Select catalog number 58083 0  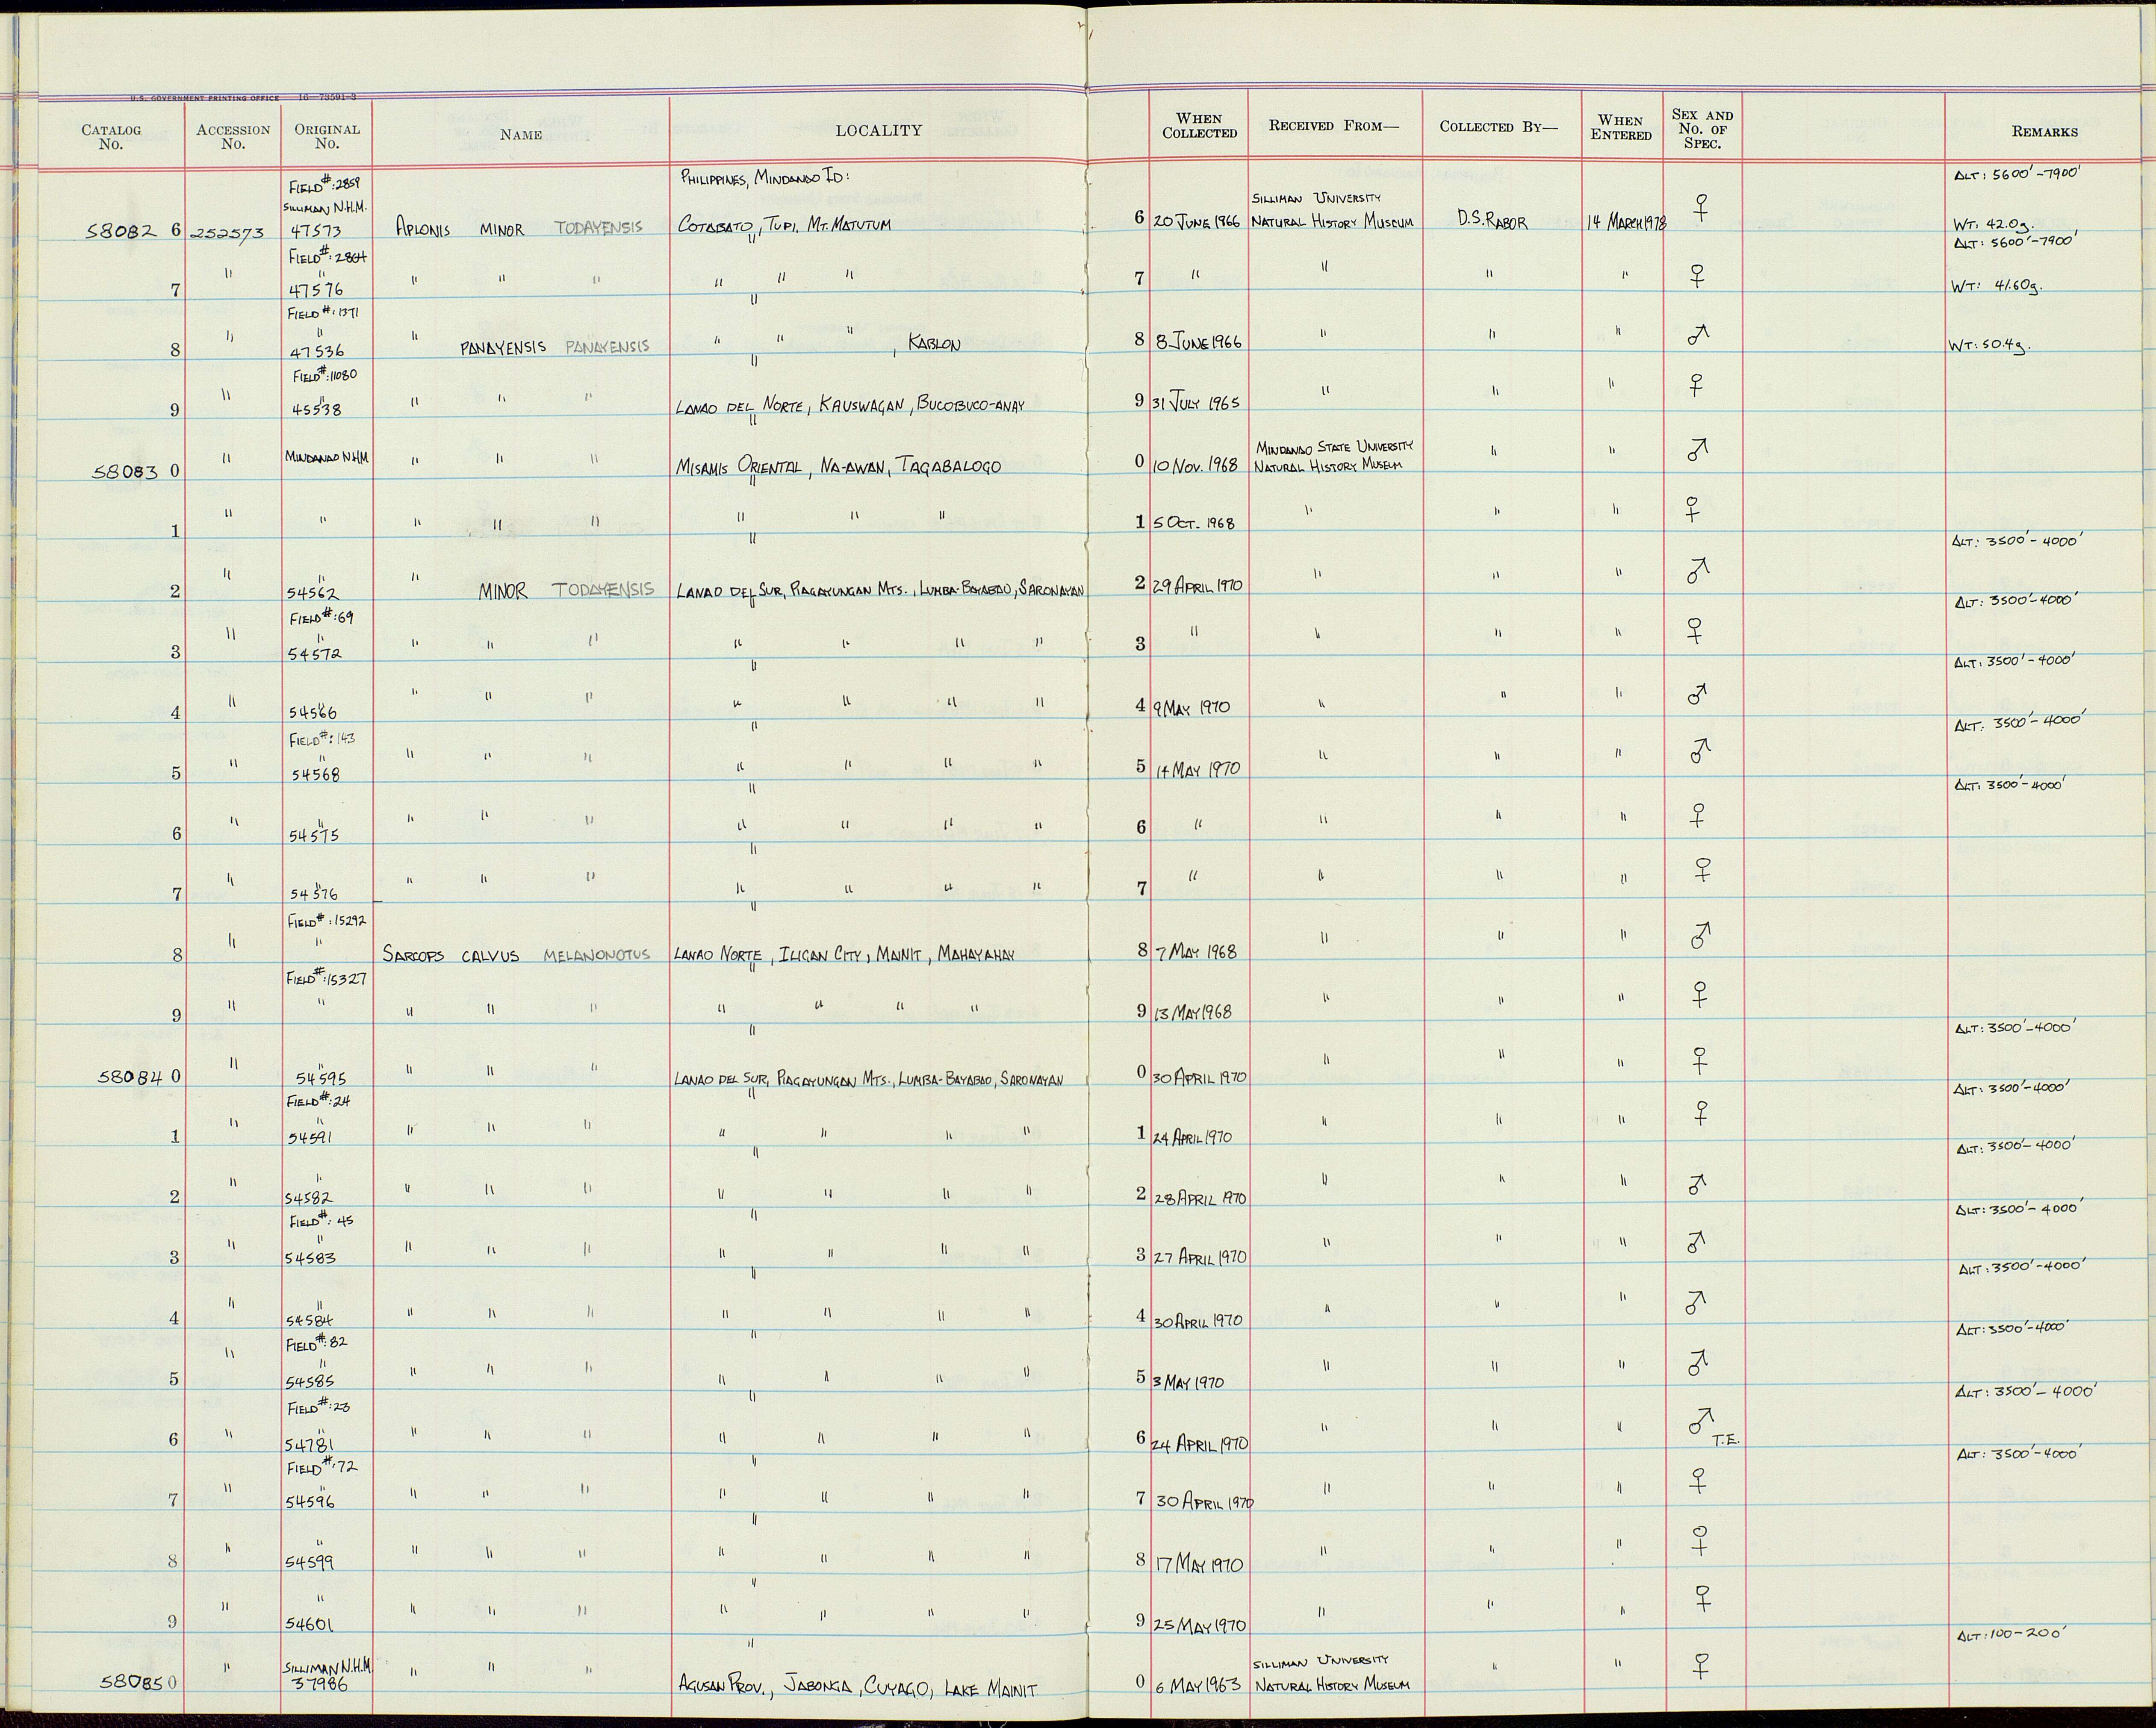[x=135, y=472]
